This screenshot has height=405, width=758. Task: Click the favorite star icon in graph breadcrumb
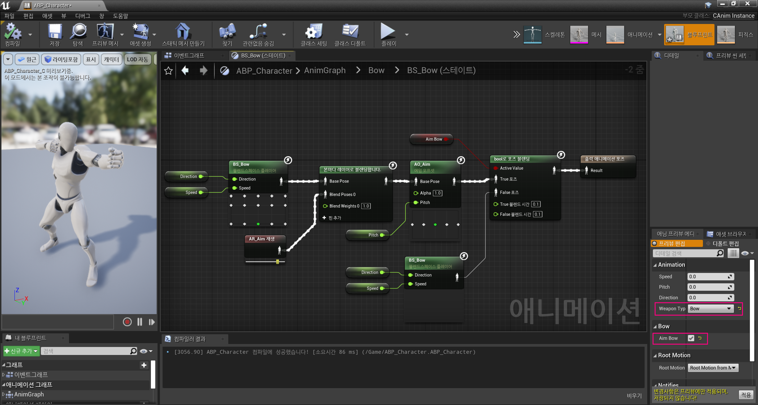(x=168, y=70)
